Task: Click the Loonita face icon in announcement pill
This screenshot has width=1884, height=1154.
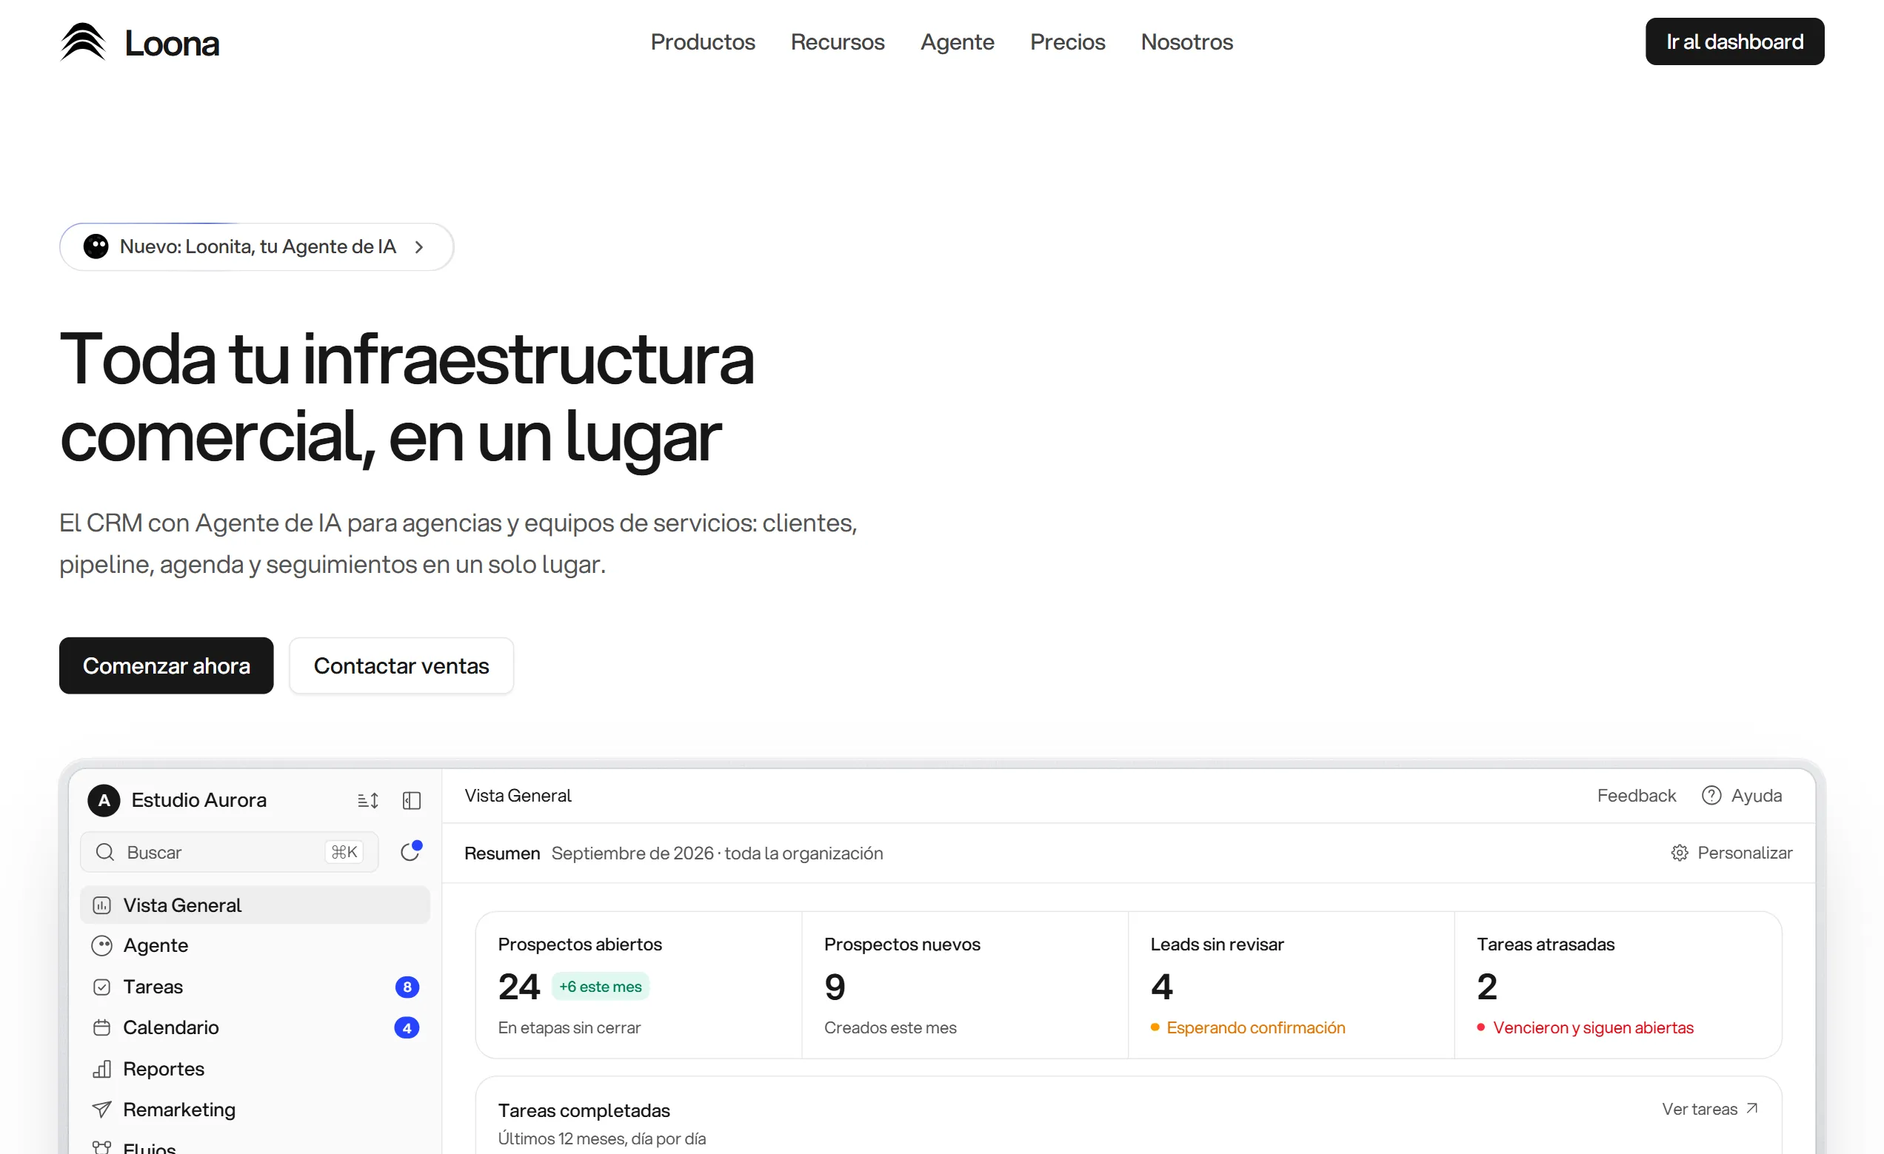Action: tap(96, 246)
